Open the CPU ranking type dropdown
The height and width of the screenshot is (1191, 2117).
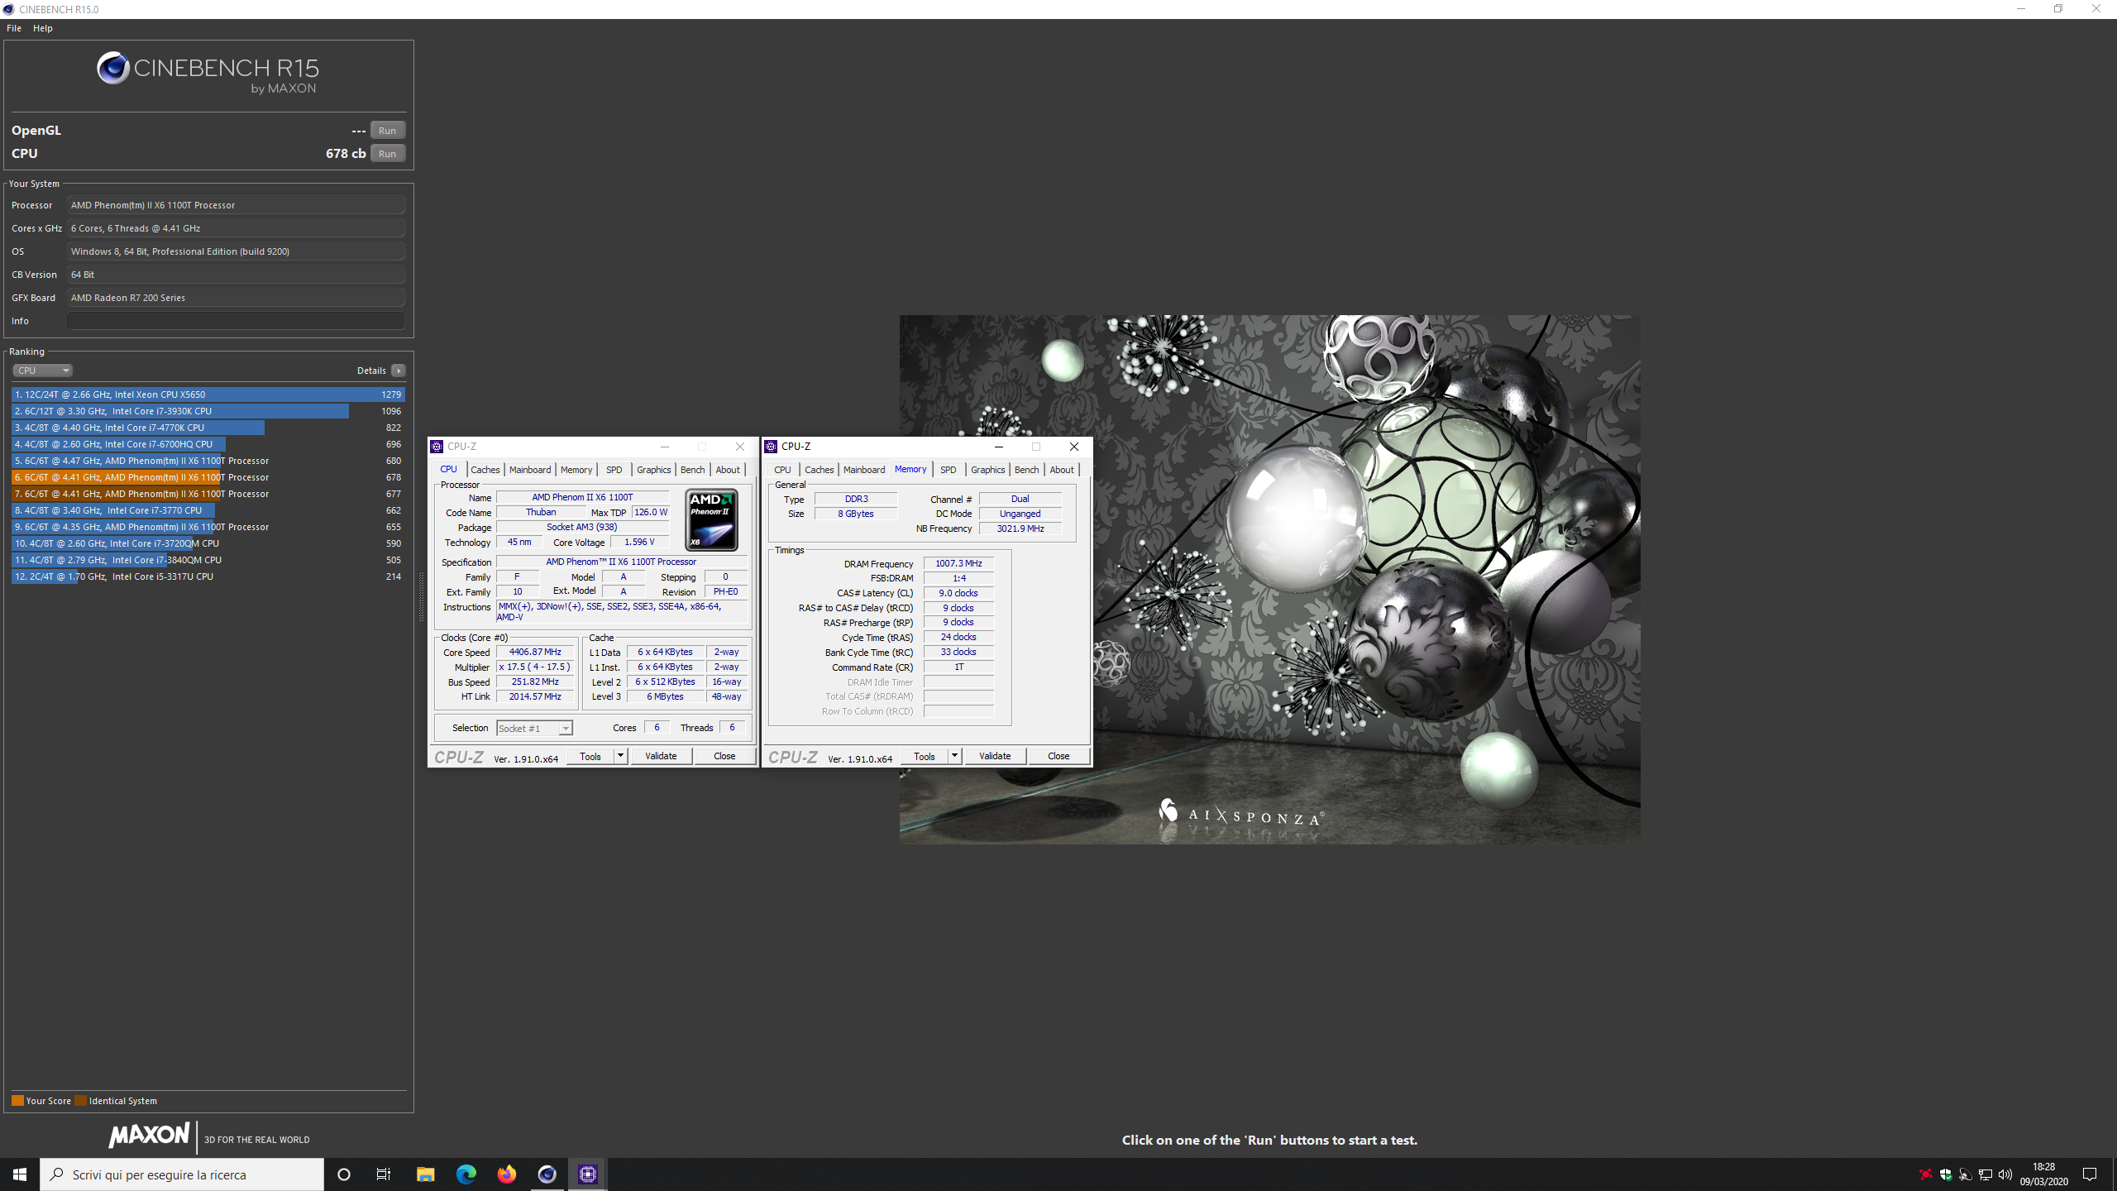coord(42,371)
